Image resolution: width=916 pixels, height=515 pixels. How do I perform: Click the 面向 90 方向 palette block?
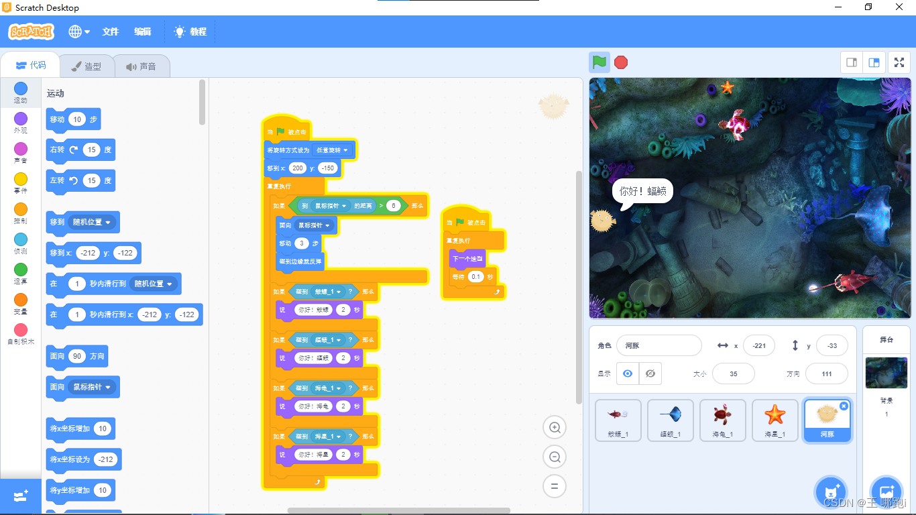pos(77,356)
